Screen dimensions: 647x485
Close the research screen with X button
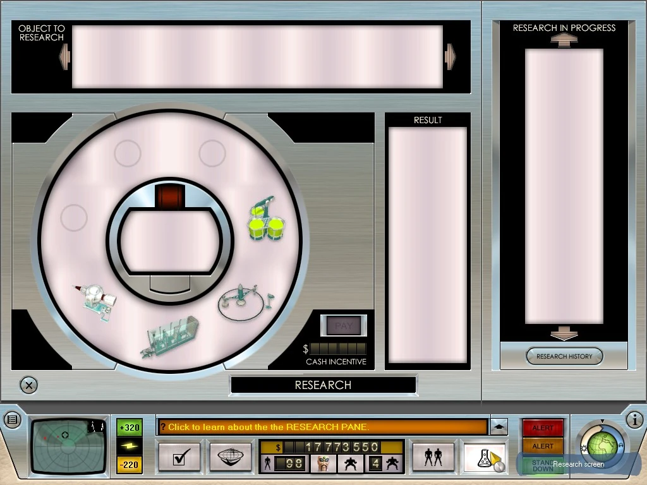pos(29,386)
